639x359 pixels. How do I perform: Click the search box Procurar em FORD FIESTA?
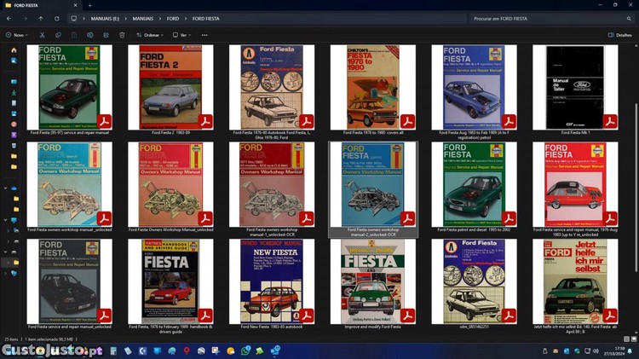pyautogui.click(x=545, y=18)
